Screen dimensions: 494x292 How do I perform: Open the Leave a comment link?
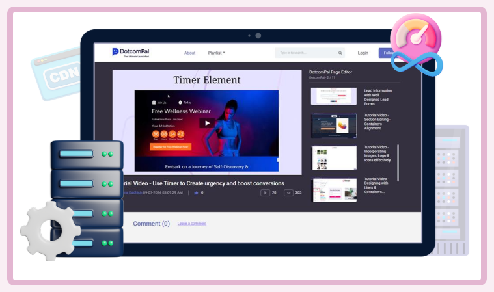pyautogui.click(x=192, y=224)
